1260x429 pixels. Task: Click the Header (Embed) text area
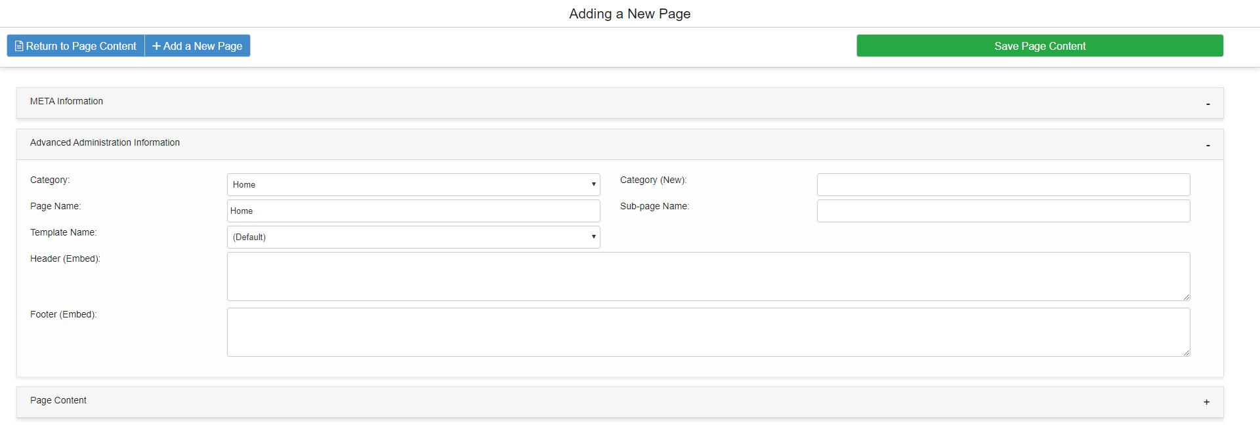[x=709, y=276]
